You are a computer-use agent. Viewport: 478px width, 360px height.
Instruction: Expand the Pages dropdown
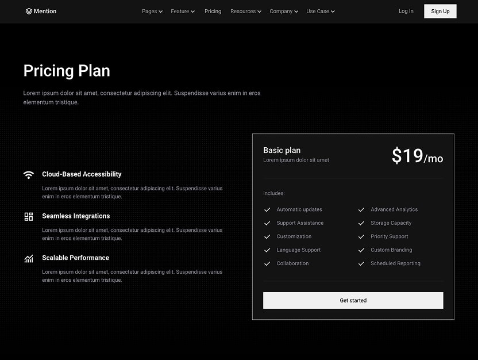tap(152, 11)
